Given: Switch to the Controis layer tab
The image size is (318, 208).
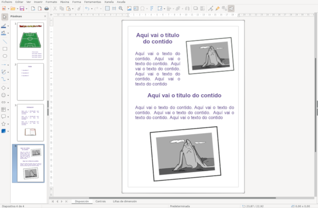Looking at the screenshot, I should [101, 201].
